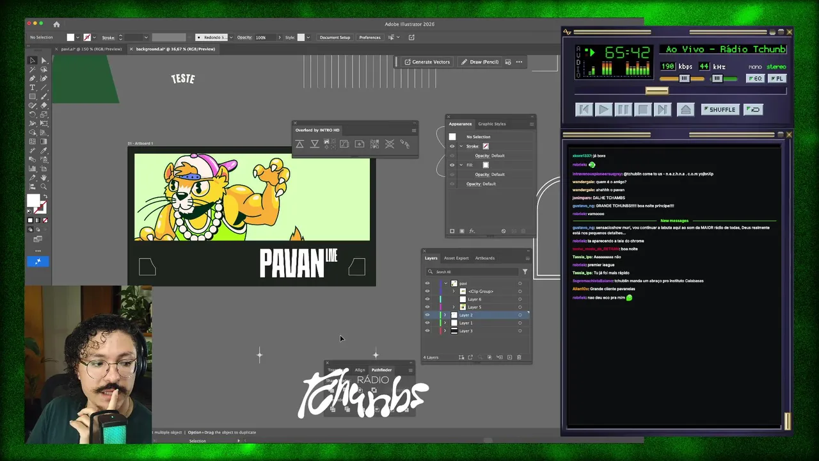Image resolution: width=819 pixels, height=461 pixels.
Task: Clear Appearance icon in Appearance panel
Action: [504, 231]
